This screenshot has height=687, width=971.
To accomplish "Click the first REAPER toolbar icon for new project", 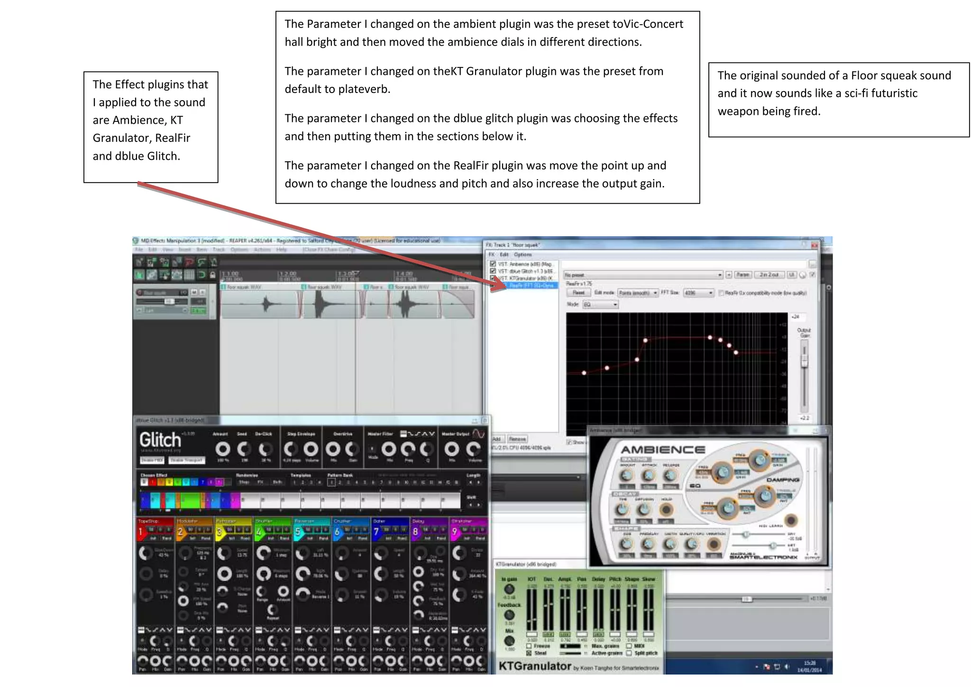I will point(139,261).
